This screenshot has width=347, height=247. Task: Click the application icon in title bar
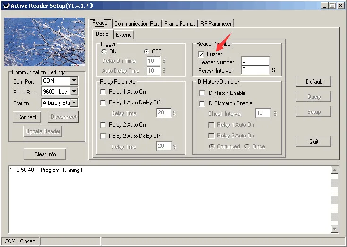coord(6,6)
